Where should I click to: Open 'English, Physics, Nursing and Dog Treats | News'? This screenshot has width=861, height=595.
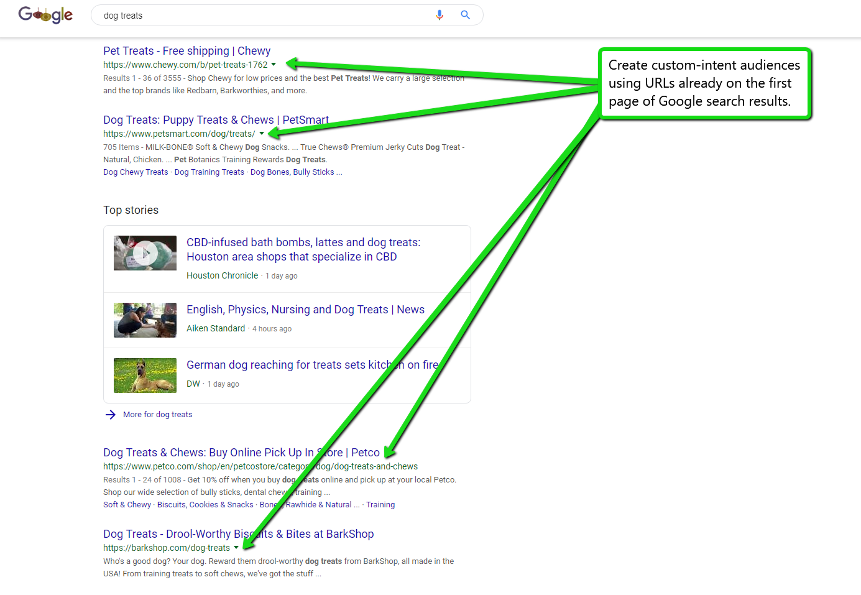tap(305, 310)
